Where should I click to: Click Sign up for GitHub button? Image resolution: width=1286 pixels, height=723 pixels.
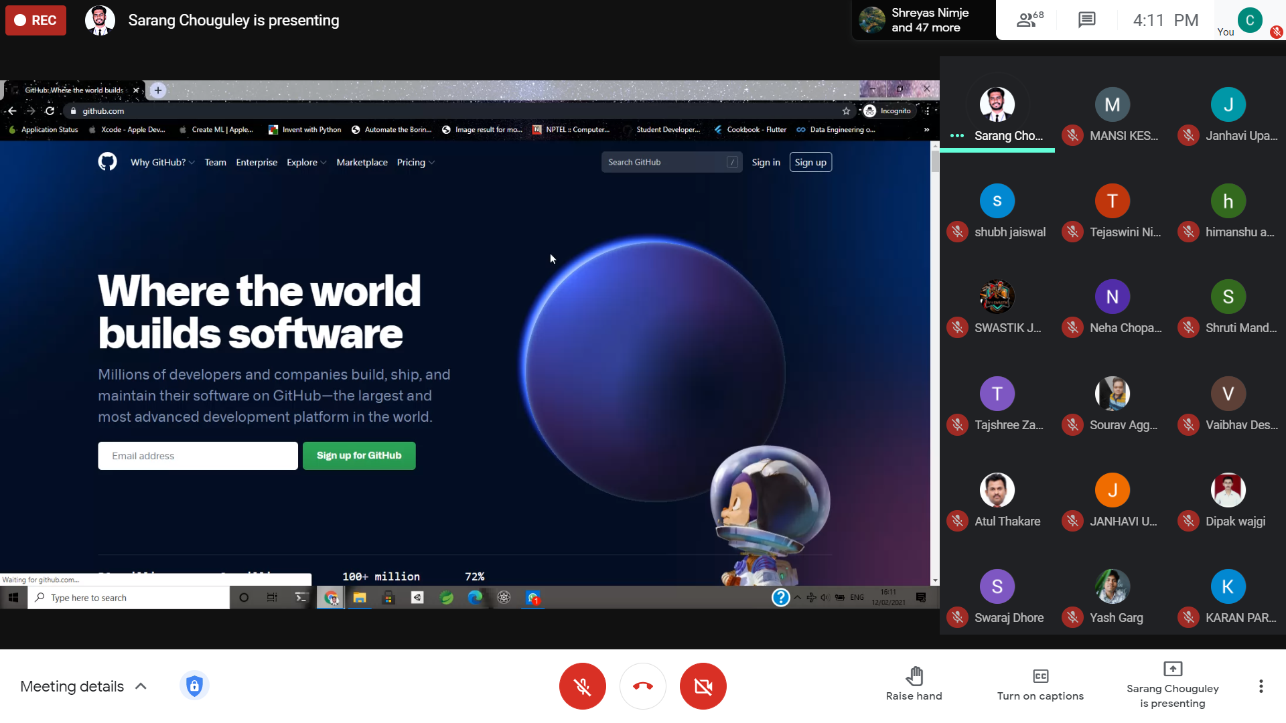click(359, 456)
